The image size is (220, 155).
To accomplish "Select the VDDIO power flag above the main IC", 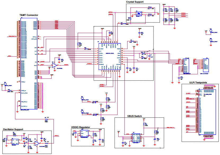I will 102,29.
